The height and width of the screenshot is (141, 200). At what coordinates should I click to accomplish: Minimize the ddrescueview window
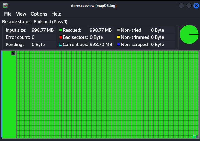tap(181, 6)
